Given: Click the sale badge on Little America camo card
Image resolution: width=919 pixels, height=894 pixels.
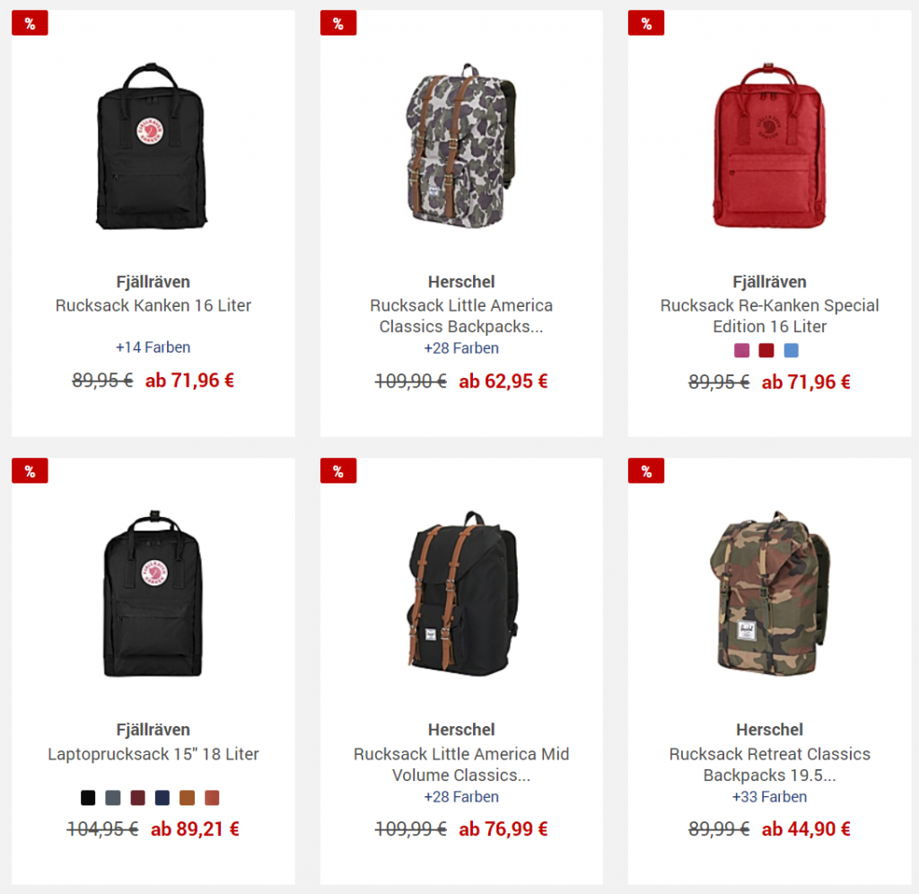Looking at the screenshot, I should [x=338, y=23].
